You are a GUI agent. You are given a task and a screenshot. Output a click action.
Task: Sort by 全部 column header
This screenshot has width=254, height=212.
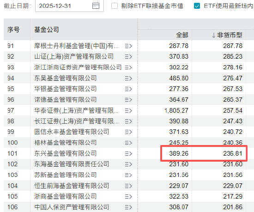182,35
